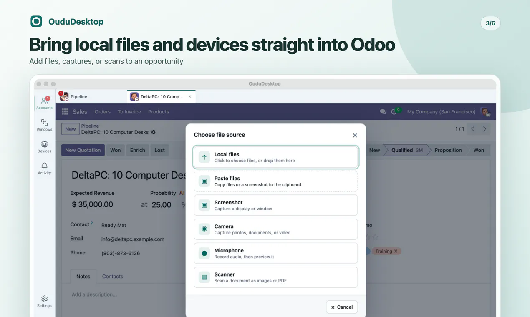The width and height of the screenshot is (530, 317).
Task: Choose Screenshot source
Action: [x=275, y=205]
